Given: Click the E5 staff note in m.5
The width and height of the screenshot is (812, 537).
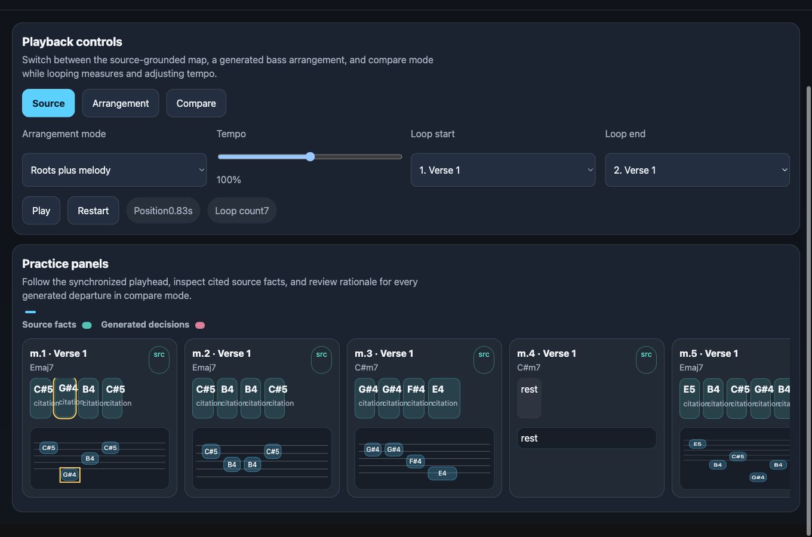Looking at the screenshot, I should click(697, 444).
